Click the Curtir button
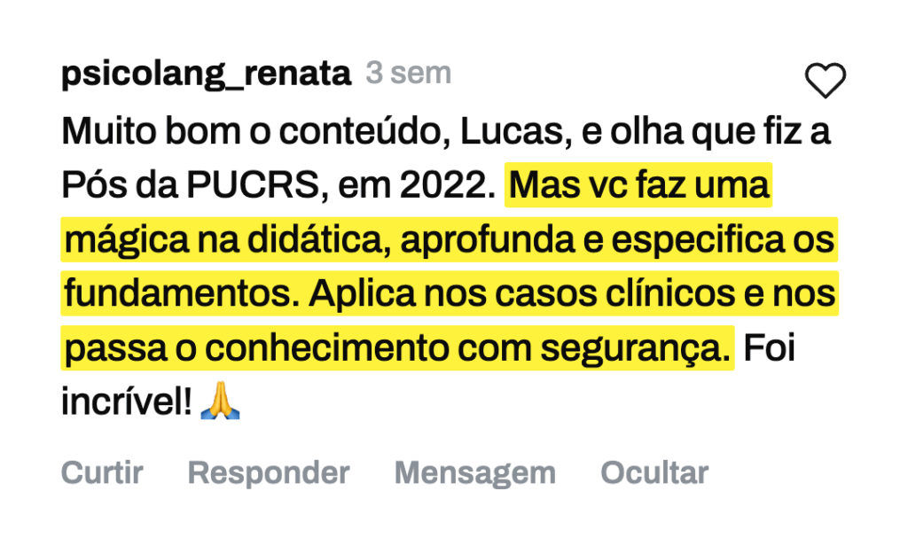The height and width of the screenshot is (538, 908). [102, 472]
